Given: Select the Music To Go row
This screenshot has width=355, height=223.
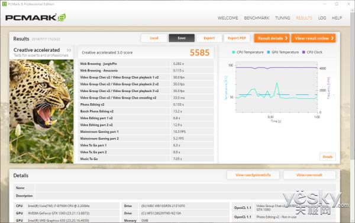Looking at the screenshot, I should (146, 159).
